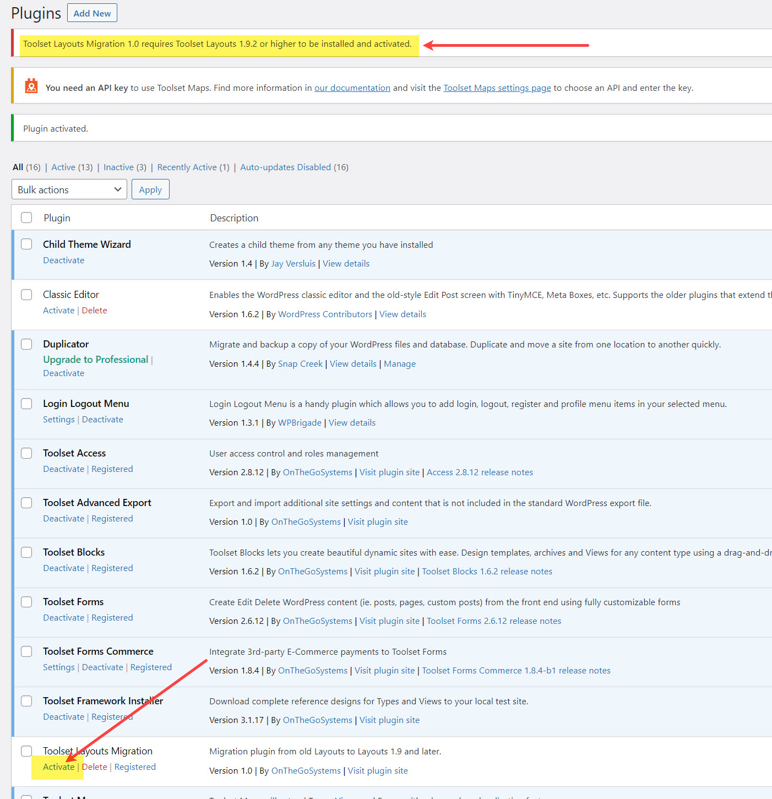Viewport: 772px width, 799px height.
Task: Click Upgrade to Professional for Duplicator
Action: coord(96,360)
